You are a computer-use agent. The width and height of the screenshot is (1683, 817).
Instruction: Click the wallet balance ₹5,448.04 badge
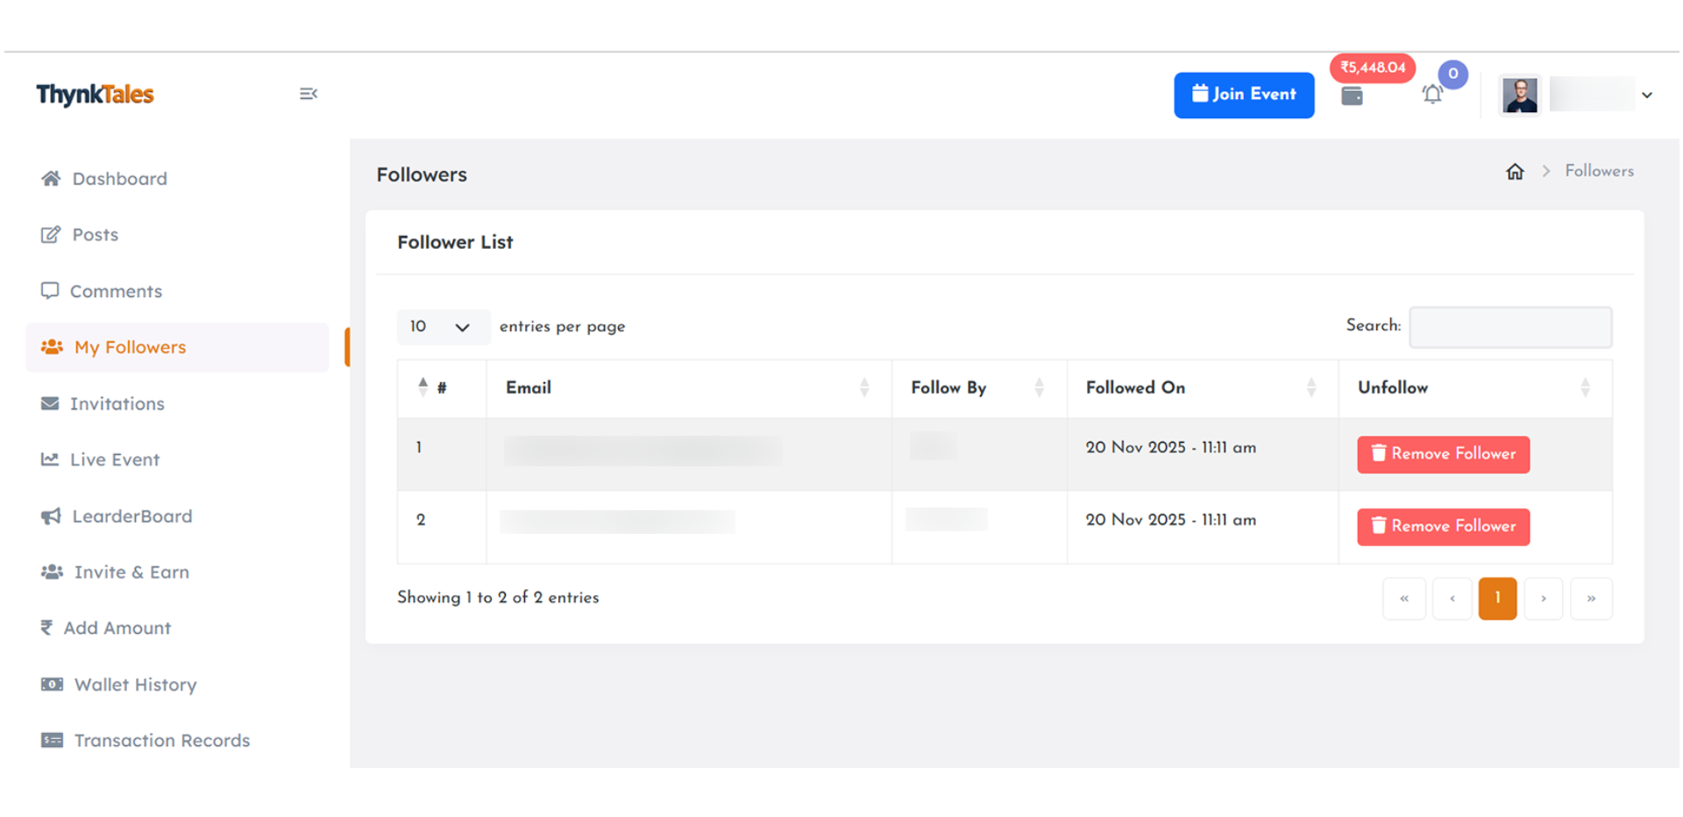[1372, 67]
